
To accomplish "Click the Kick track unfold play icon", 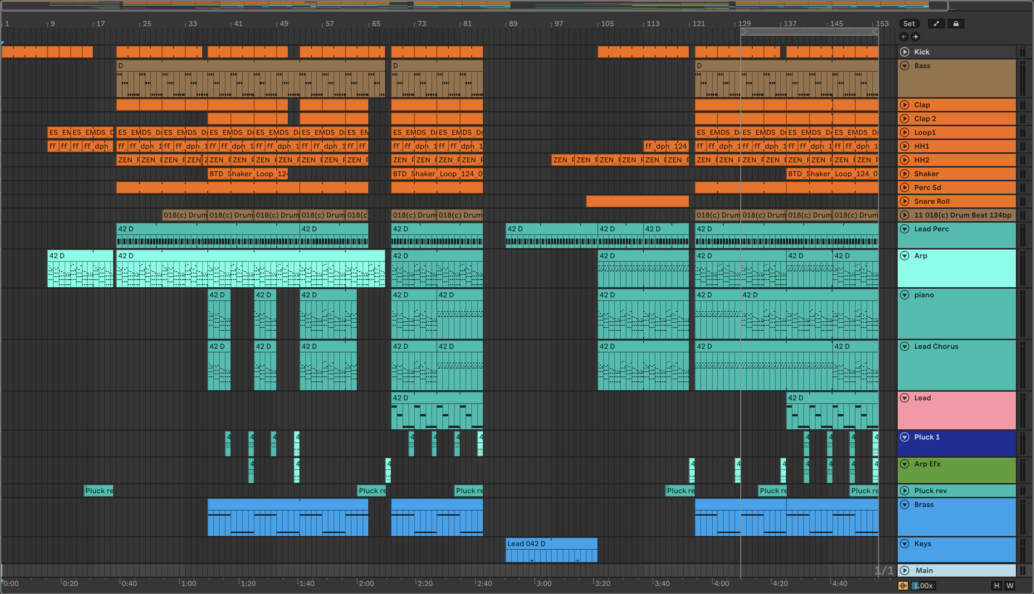I will point(905,52).
